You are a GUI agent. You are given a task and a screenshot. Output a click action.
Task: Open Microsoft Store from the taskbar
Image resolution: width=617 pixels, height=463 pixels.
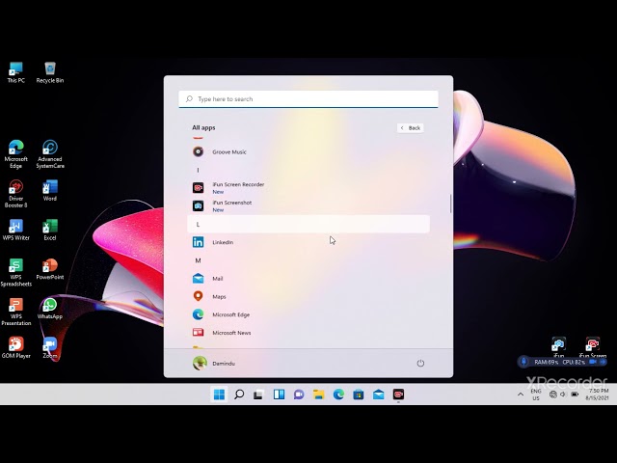click(359, 395)
